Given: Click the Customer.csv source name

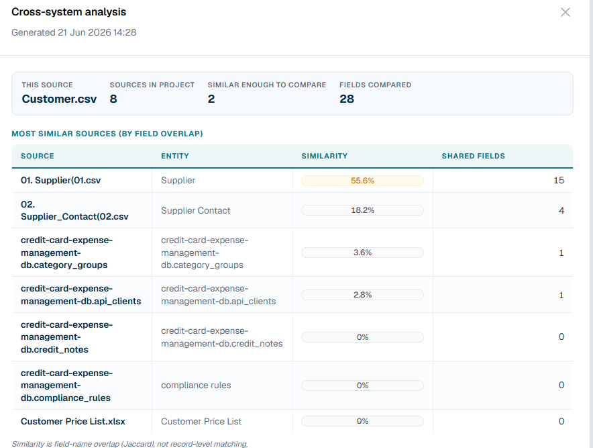Looking at the screenshot, I should coord(59,99).
